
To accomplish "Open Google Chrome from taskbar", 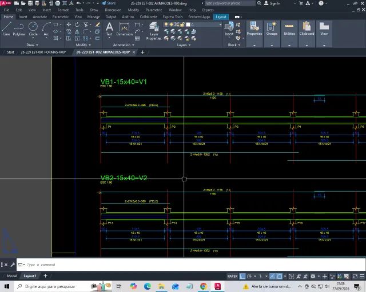I will pyautogui.click(x=204, y=286).
